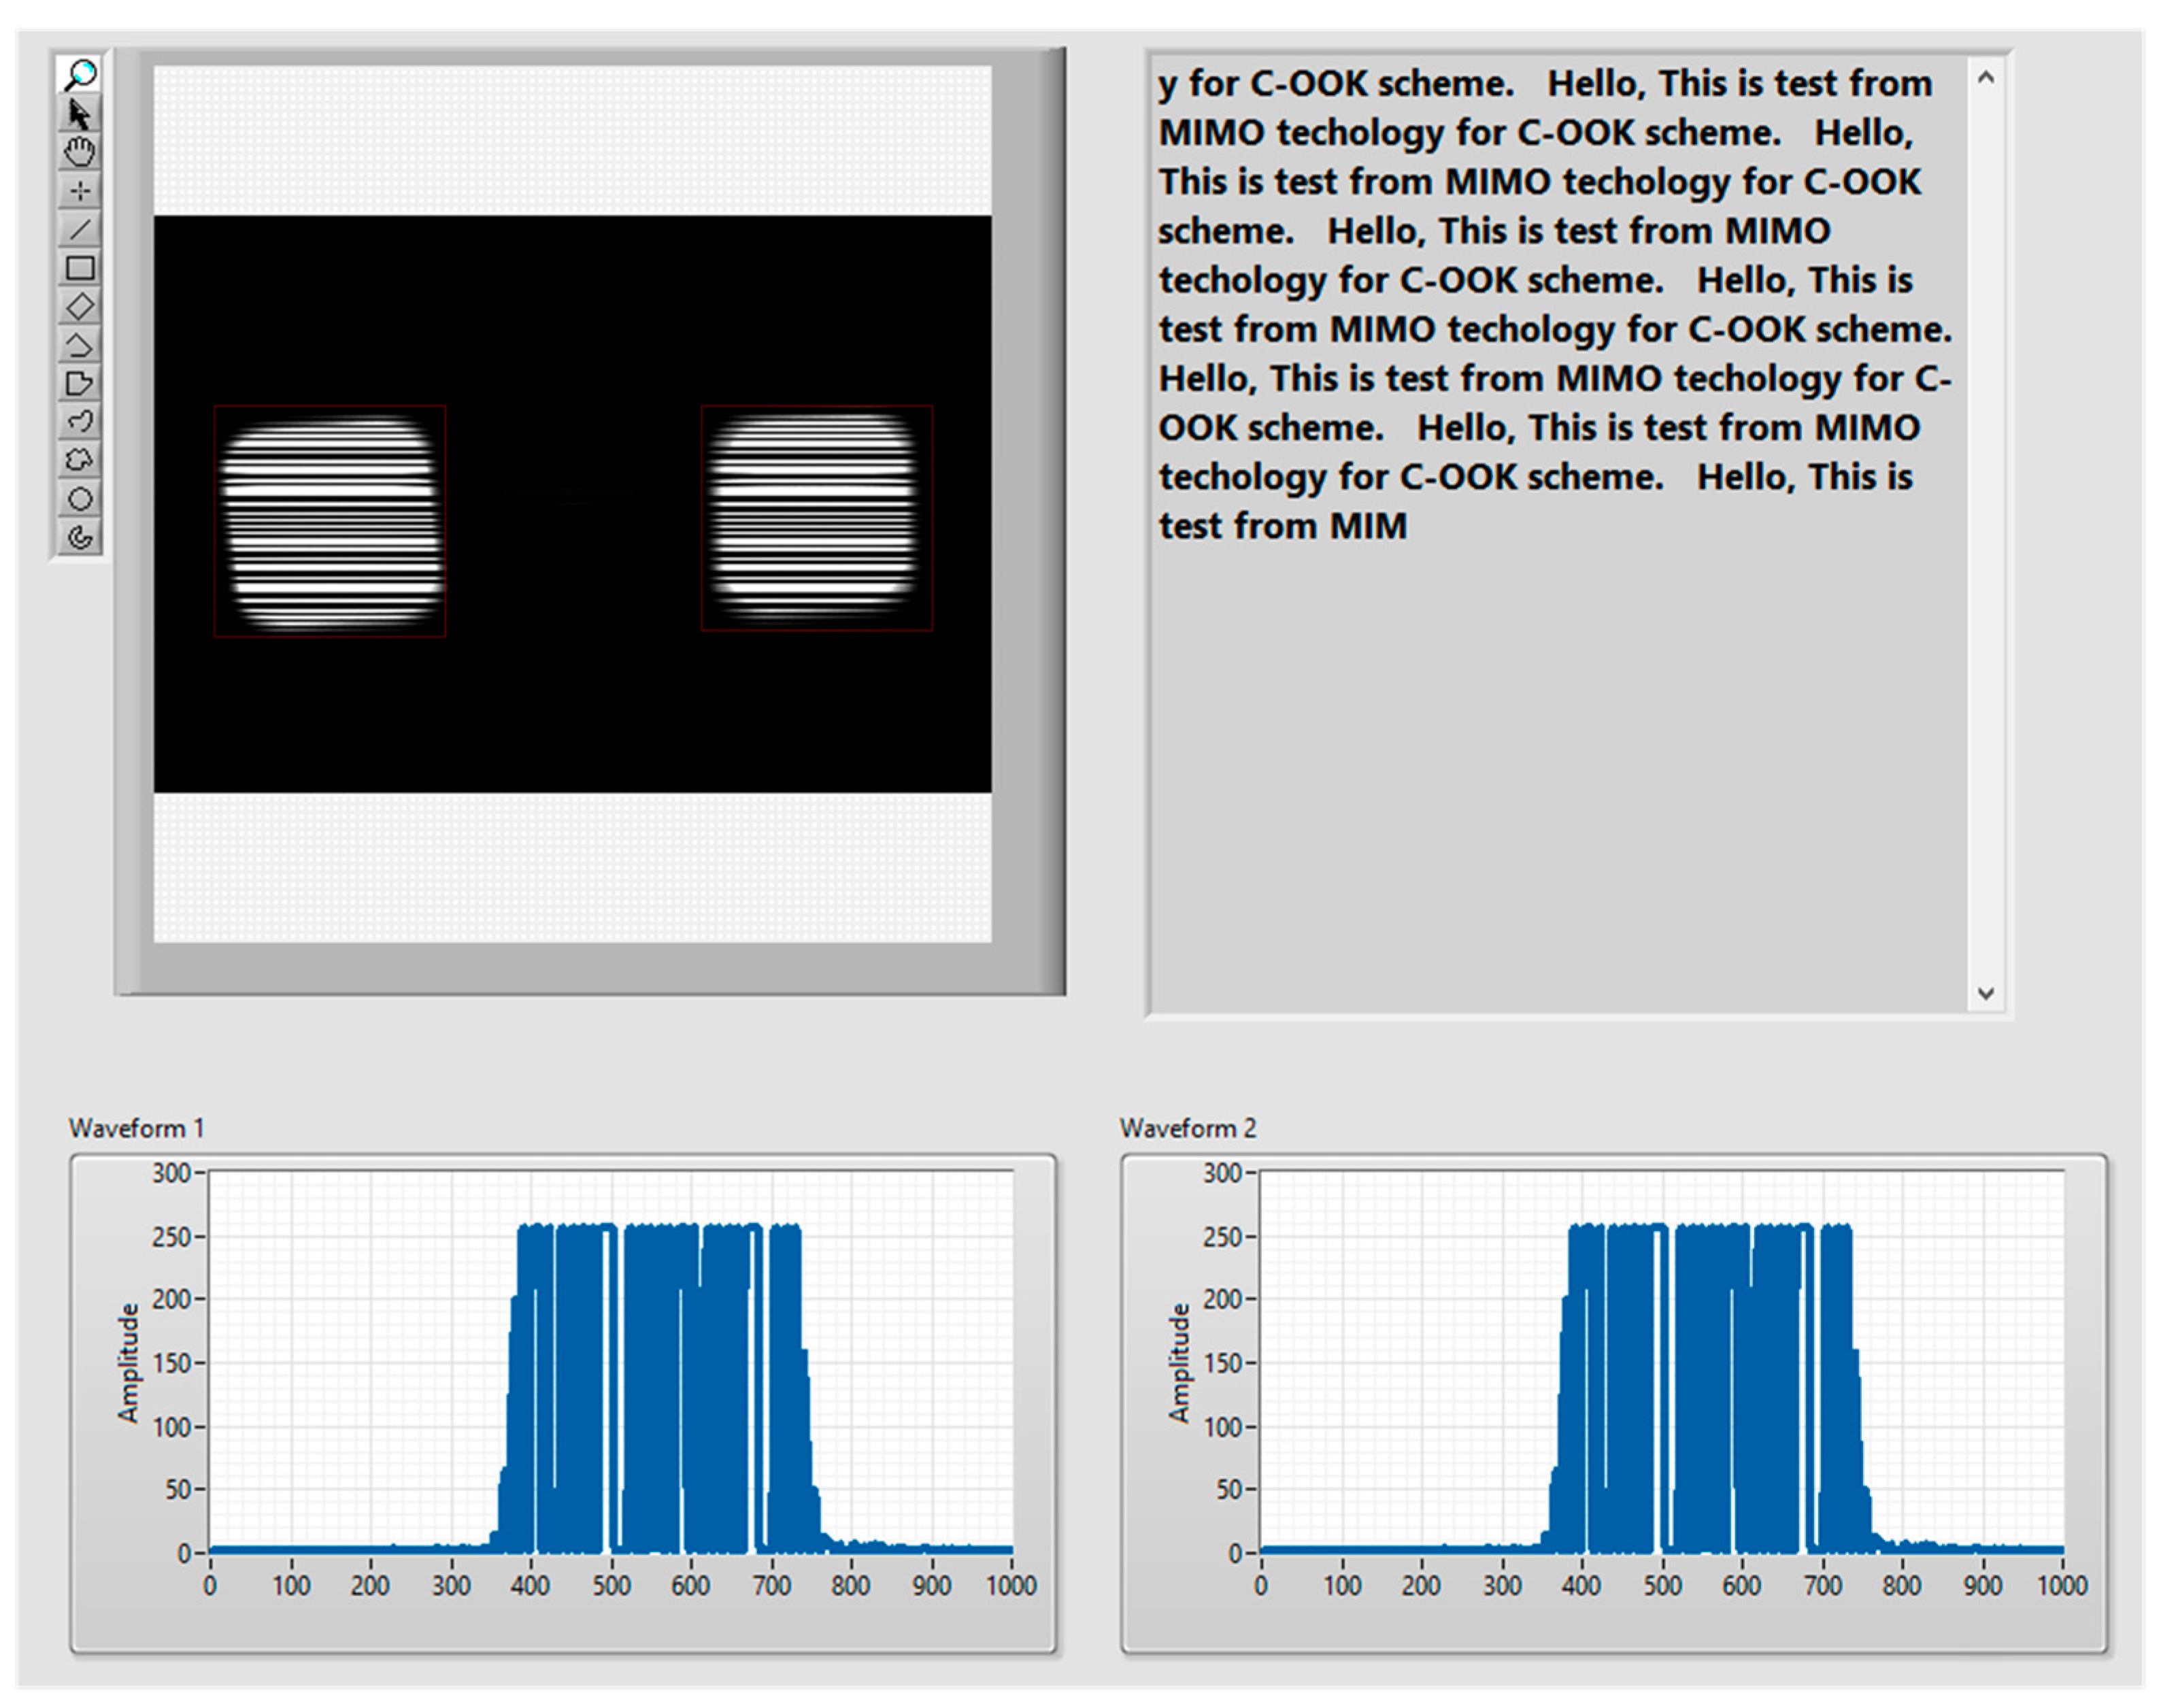Screen dimensions: 2161x1708
Task: Activate the Pan hand tool
Action: tap(80, 152)
